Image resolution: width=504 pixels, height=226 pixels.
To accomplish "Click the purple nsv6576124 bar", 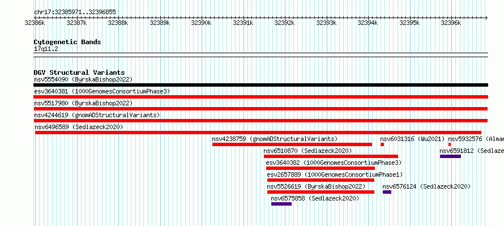I will [x=387, y=192].
